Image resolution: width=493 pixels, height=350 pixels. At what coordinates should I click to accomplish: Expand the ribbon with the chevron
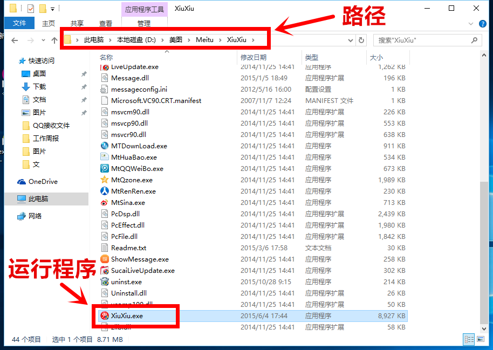point(471,24)
